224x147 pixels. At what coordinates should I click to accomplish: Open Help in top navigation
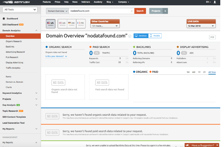[x=66, y=2]
